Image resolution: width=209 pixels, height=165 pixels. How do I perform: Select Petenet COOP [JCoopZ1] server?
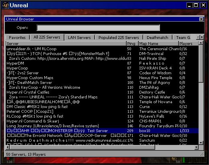point(102,112)
